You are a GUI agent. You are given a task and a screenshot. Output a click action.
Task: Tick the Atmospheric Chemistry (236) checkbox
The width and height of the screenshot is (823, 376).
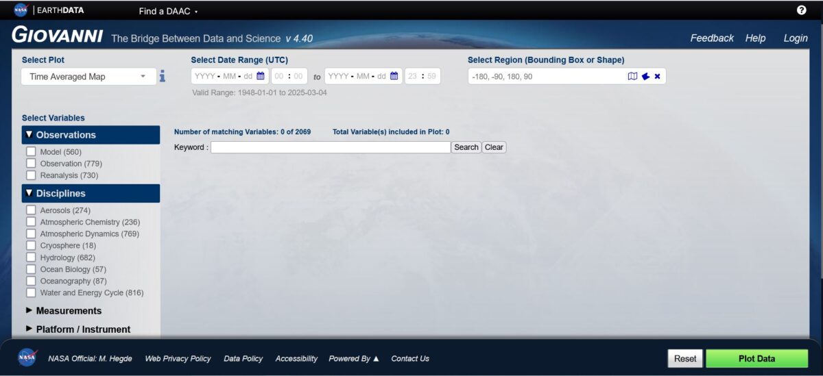(x=31, y=222)
